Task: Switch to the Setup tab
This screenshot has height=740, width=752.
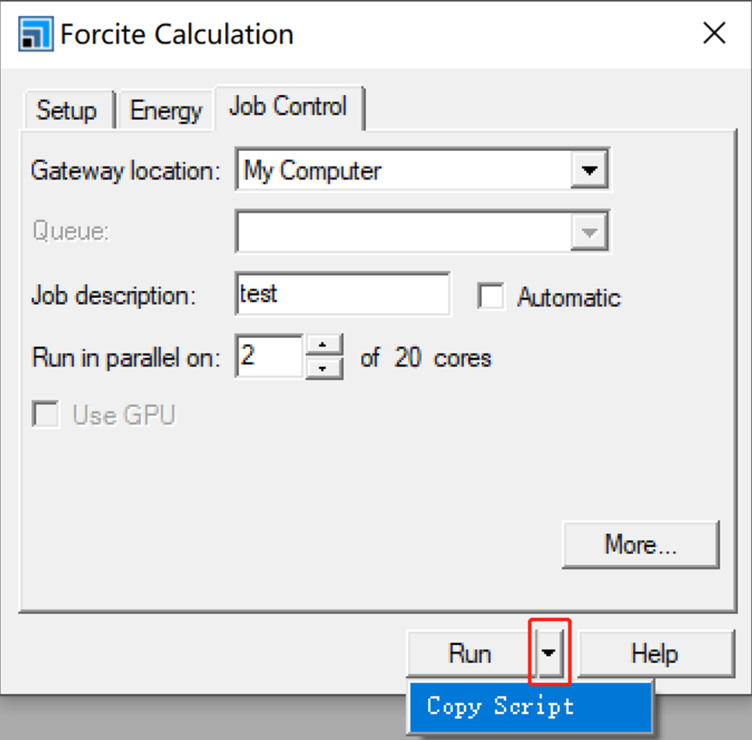Action: [67, 110]
